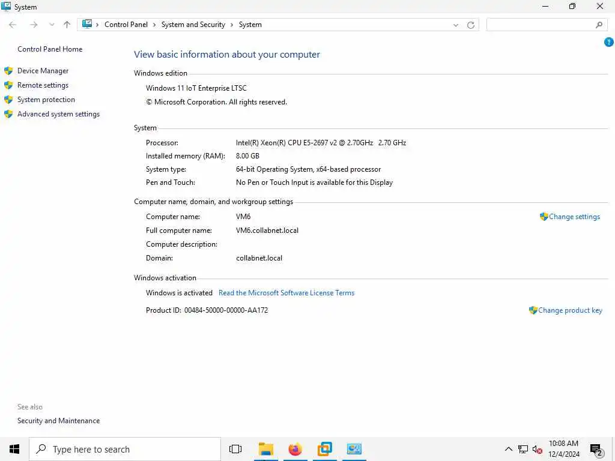Select the Product ID value 00484-50000-00000-AA172

pyautogui.click(x=226, y=310)
